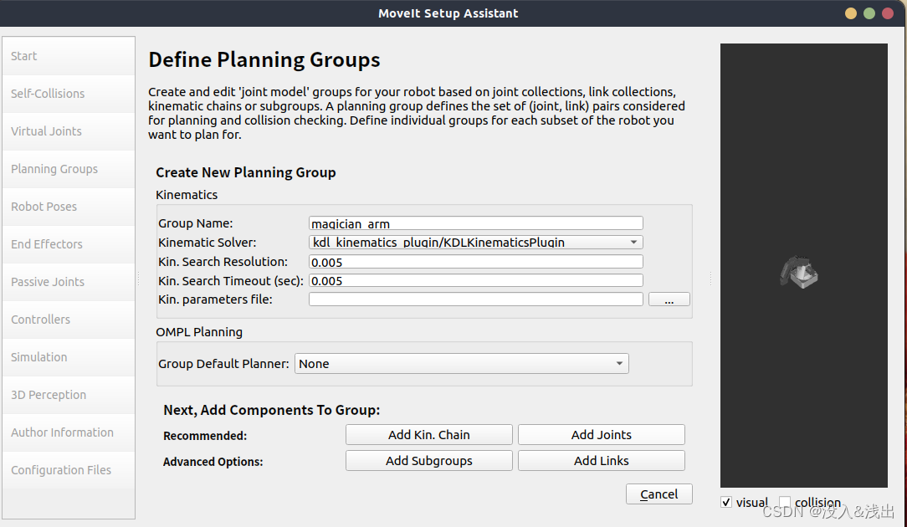The height and width of the screenshot is (527, 907).
Task: Click the Add Kin. Chain button
Action: pyautogui.click(x=428, y=435)
